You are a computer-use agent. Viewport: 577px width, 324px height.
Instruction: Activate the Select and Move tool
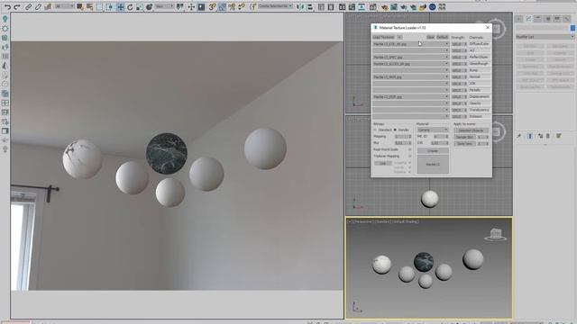click(120, 6)
